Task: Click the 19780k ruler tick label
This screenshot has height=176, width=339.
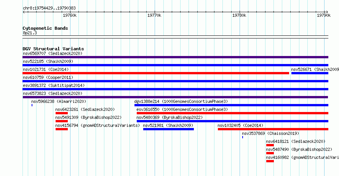Action: (239, 15)
